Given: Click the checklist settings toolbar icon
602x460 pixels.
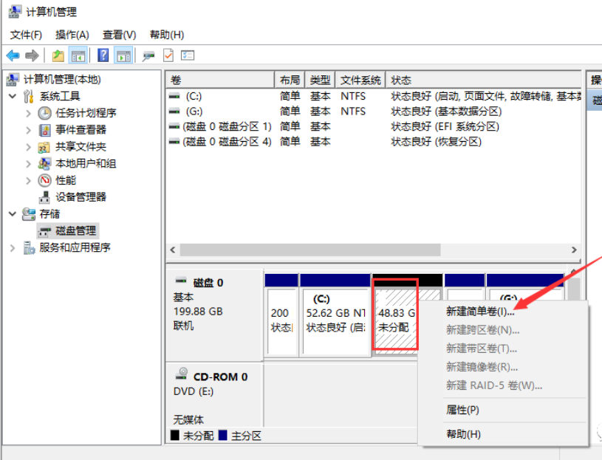Looking at the screenshot, I should pos(188,55).
